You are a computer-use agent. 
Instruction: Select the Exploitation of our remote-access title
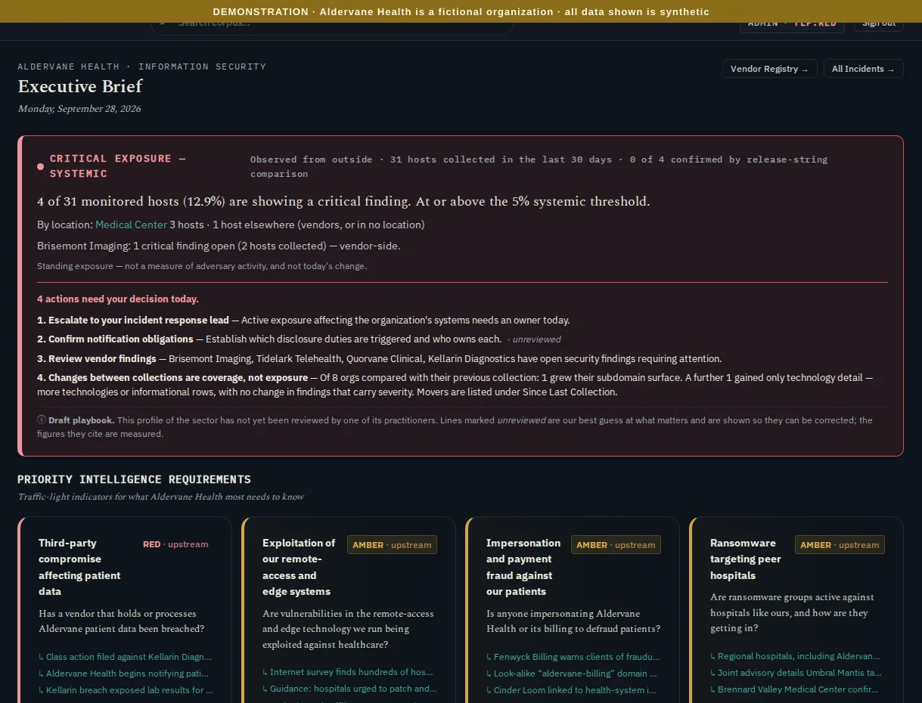click(299, 567)
